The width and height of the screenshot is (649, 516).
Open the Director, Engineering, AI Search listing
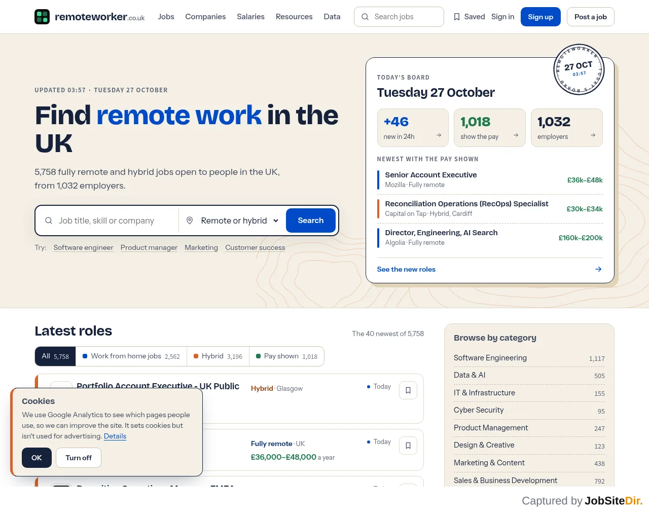[490, 238]
